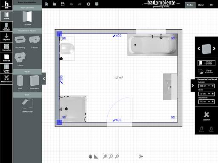Click the zoom to fit magnifier

pyautogui.click(x=117, y=156)
